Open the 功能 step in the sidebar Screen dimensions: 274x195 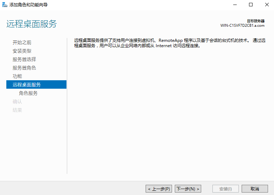[x=17, y=76]
